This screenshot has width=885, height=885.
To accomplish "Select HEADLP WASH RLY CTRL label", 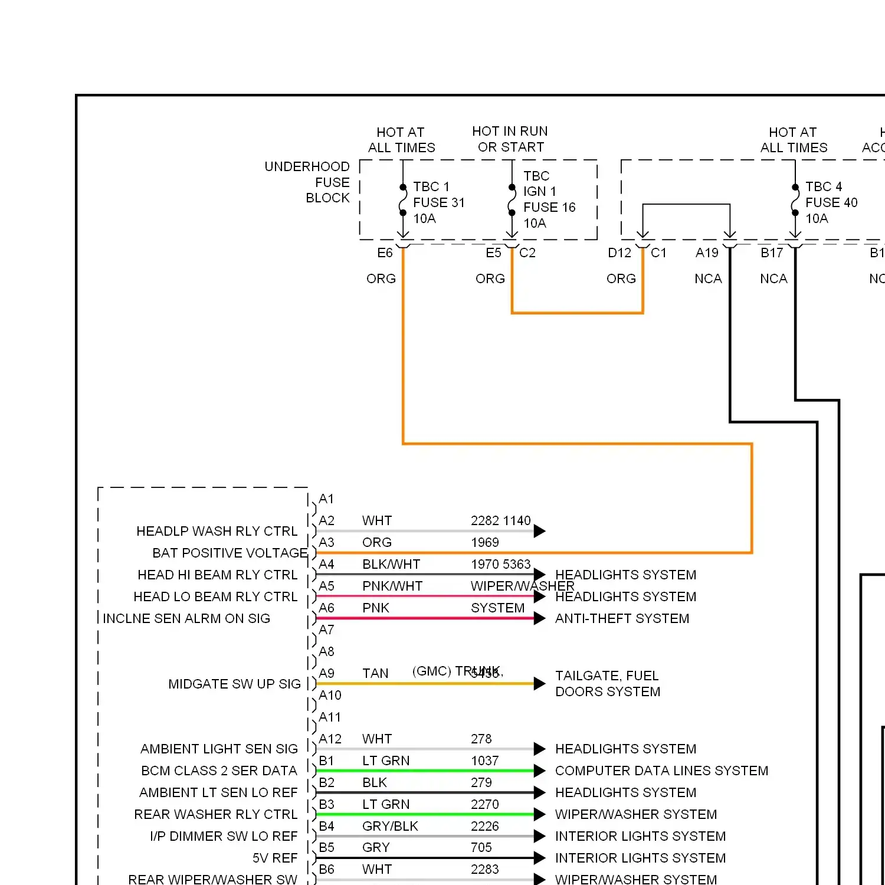I will [217, 531].
